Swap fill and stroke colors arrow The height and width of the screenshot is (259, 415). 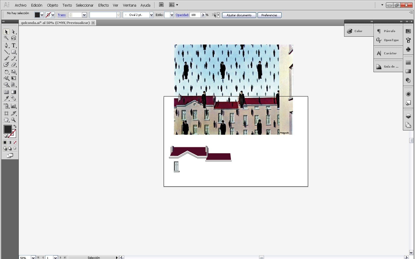[15, 126]
